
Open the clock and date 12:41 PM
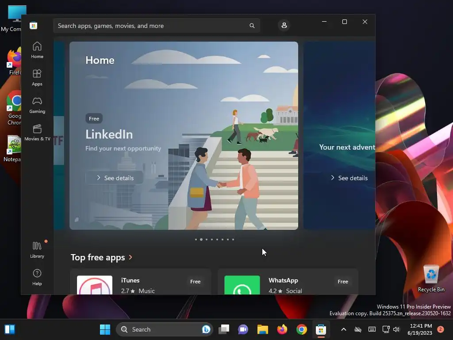tap(420, 329)
